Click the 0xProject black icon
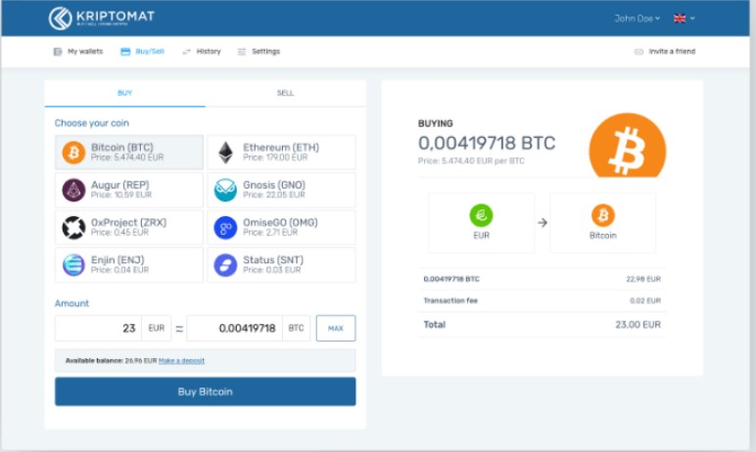Screen dimensions: 756x452 pyautogui.click(x=73, y=227)
